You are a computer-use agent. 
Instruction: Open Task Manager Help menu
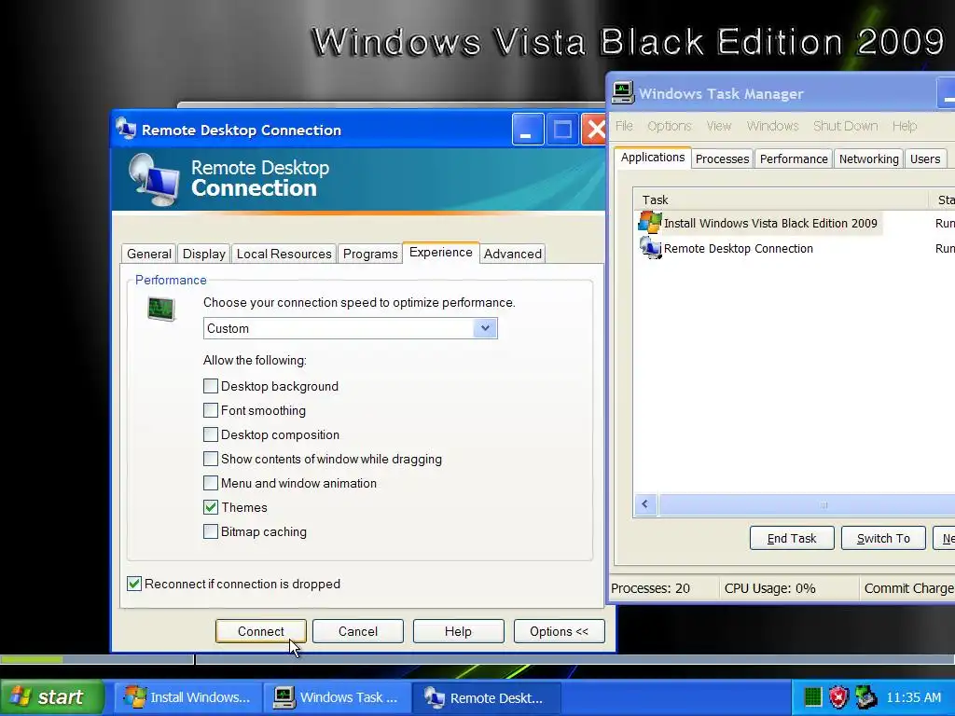coord(905,126)
